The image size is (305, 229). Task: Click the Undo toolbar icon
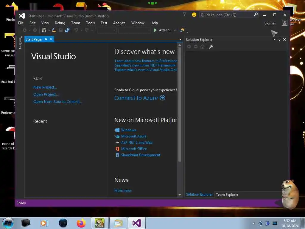pyautogui.click(x=76, y=30)
